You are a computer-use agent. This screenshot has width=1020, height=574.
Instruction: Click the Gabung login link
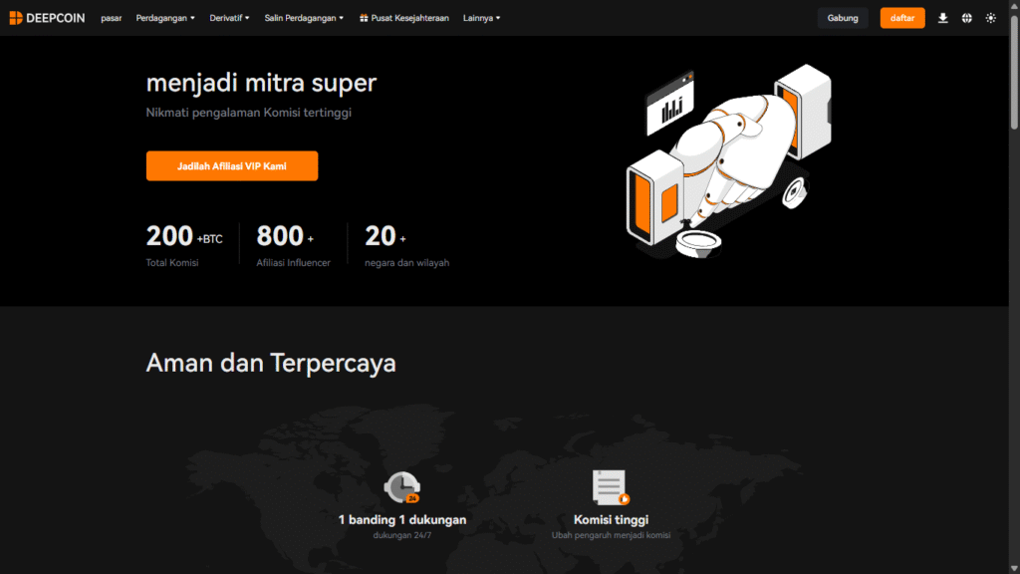click(842, 18)
